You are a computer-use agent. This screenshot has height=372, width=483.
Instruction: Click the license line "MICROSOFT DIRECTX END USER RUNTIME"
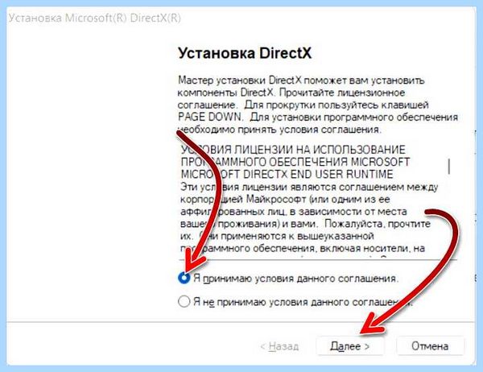pos(287,174)
